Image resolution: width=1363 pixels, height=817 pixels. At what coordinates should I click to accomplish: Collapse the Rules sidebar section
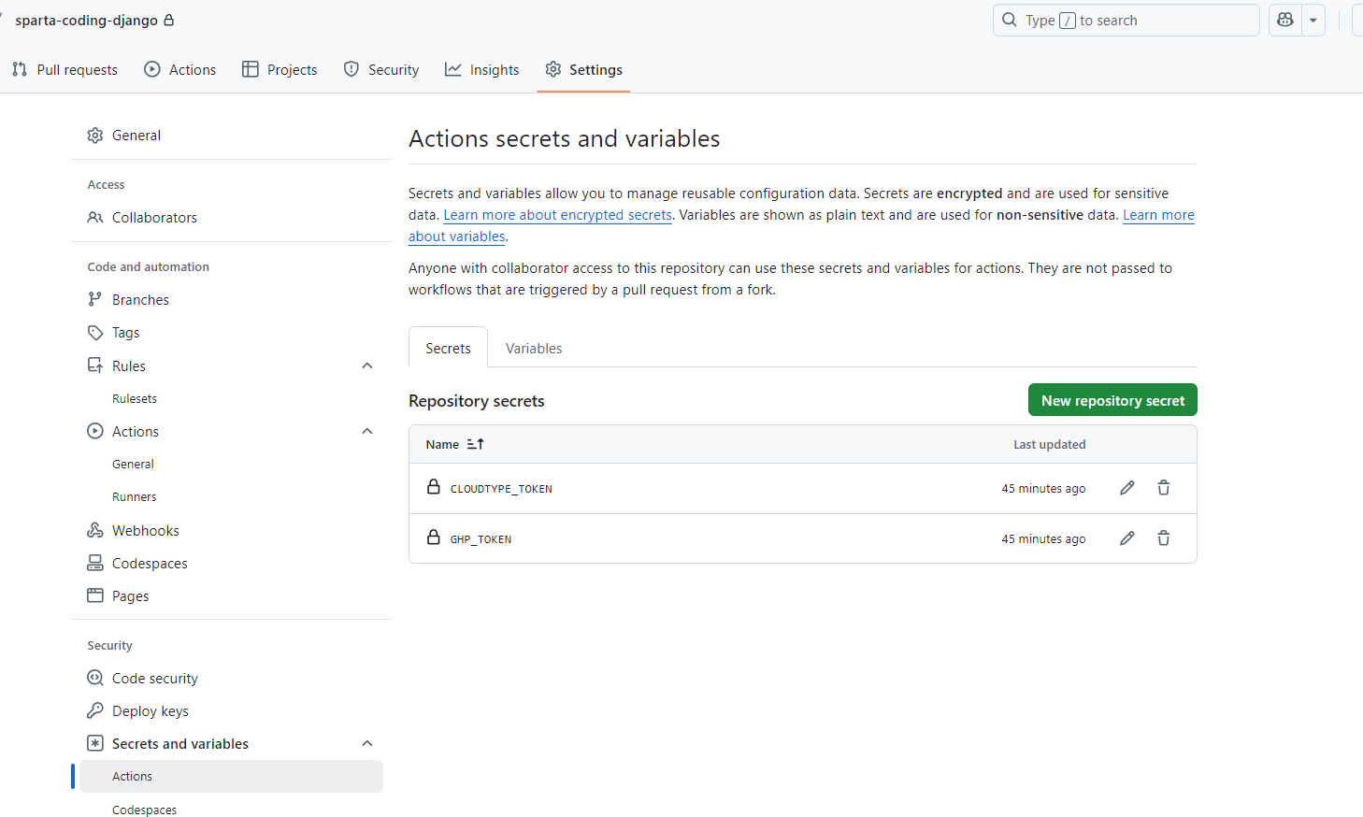pos(367,365)
